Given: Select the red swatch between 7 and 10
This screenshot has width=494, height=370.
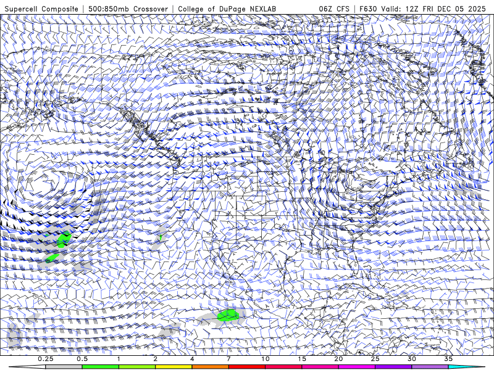Looking at the screenshot, I should 247,367.
